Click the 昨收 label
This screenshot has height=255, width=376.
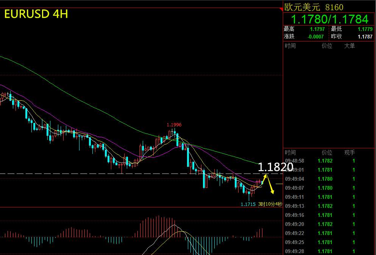pos(336,36)
